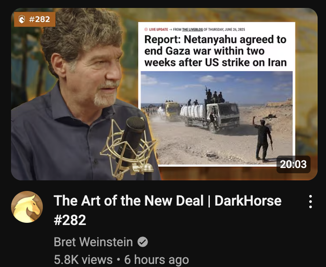Viewport: 326px width, 267px height.
Task: Click the Thursday, June 26, 2025 date text
Action: coord(227,30)
